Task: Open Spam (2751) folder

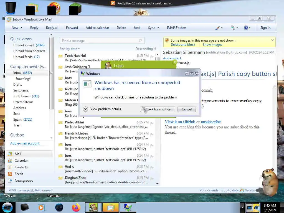Action: coord(23,120)
